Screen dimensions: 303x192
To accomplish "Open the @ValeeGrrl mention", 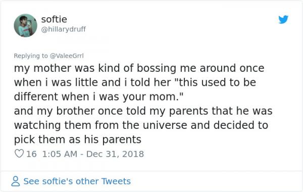I will point(67,56).
